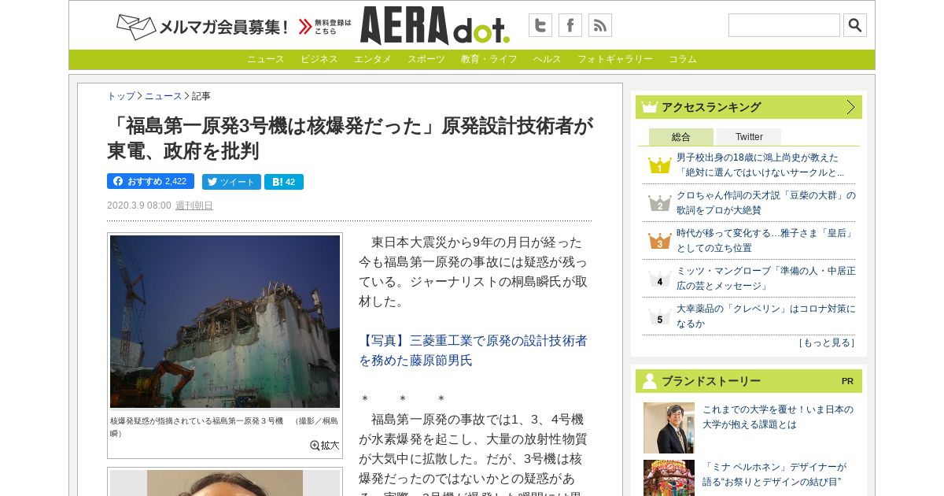The image size is (944, 496).
Task: Click the crown icon beside アクセスランキング
Action: click(x=649, y=107)
